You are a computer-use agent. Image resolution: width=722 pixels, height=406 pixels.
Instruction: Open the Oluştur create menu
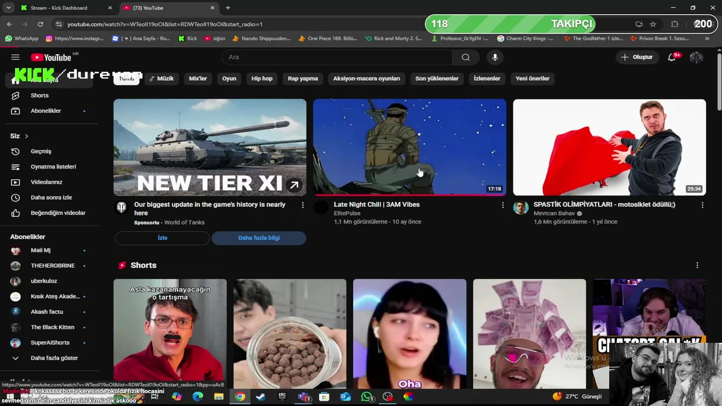click(637, 57)
